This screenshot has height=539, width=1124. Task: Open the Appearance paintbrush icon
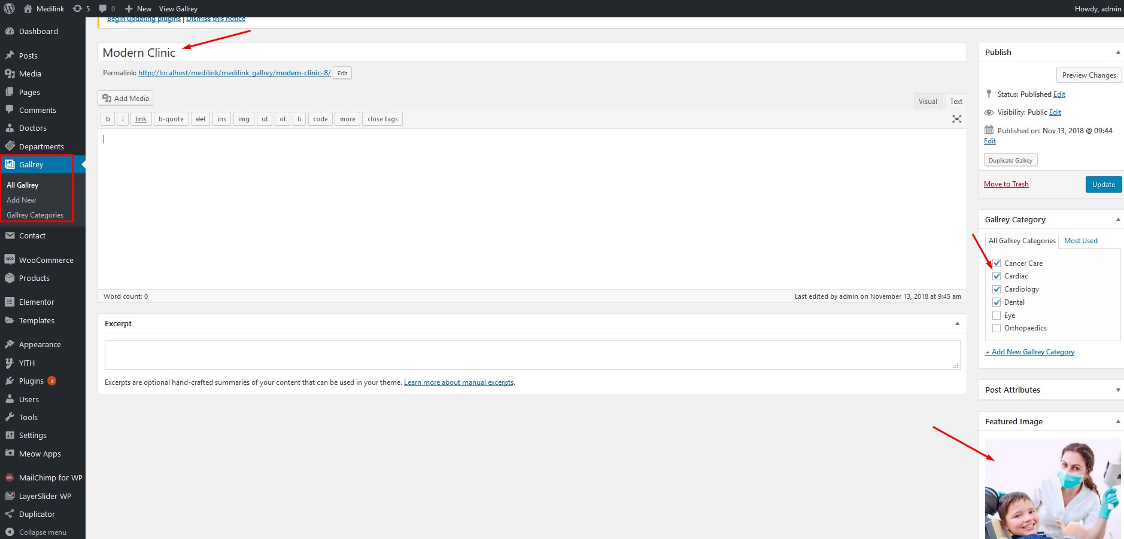click(10, 344)
